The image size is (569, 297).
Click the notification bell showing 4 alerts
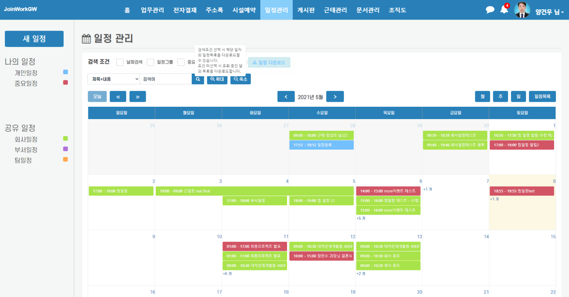pyautogui.click(x=504, y=10)
